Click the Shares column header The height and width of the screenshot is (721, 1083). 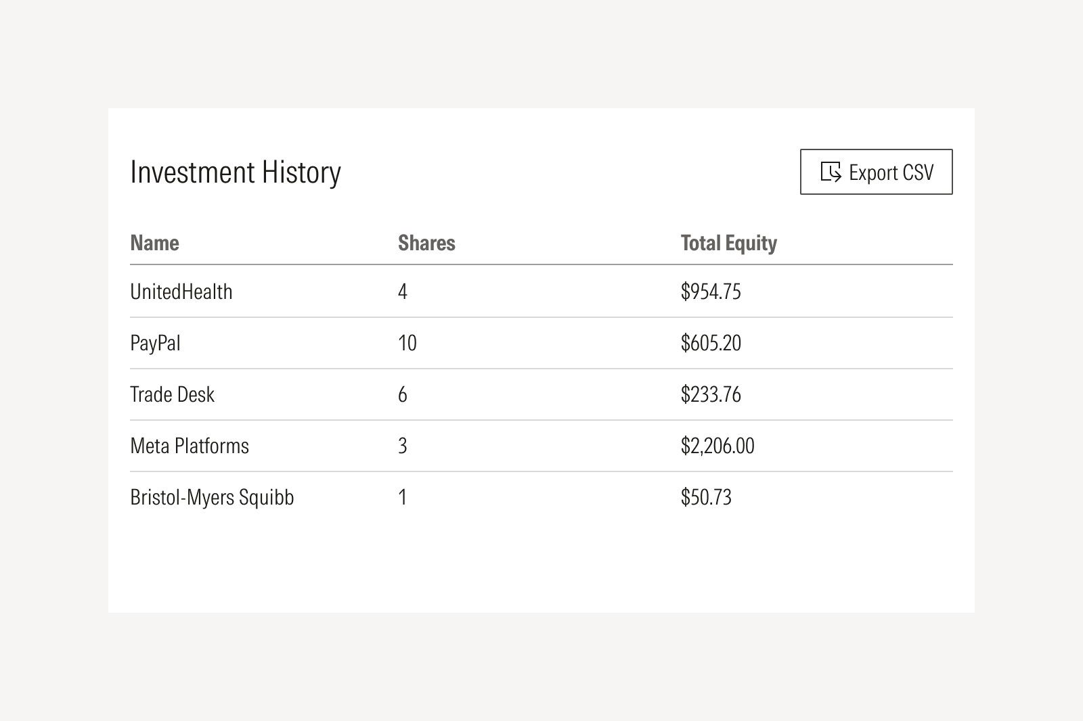tap(426, 243)
